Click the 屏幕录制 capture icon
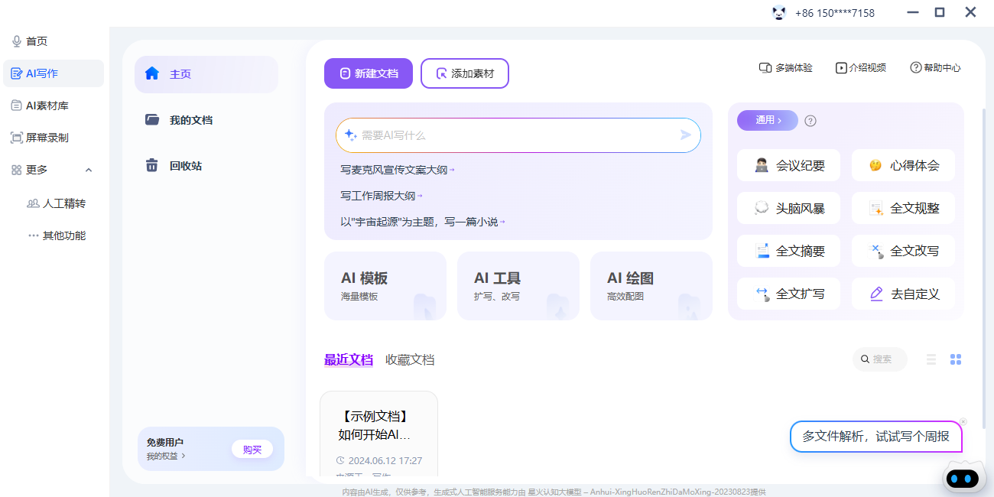Viewport: 994px width, 497px height. [17, 138]
